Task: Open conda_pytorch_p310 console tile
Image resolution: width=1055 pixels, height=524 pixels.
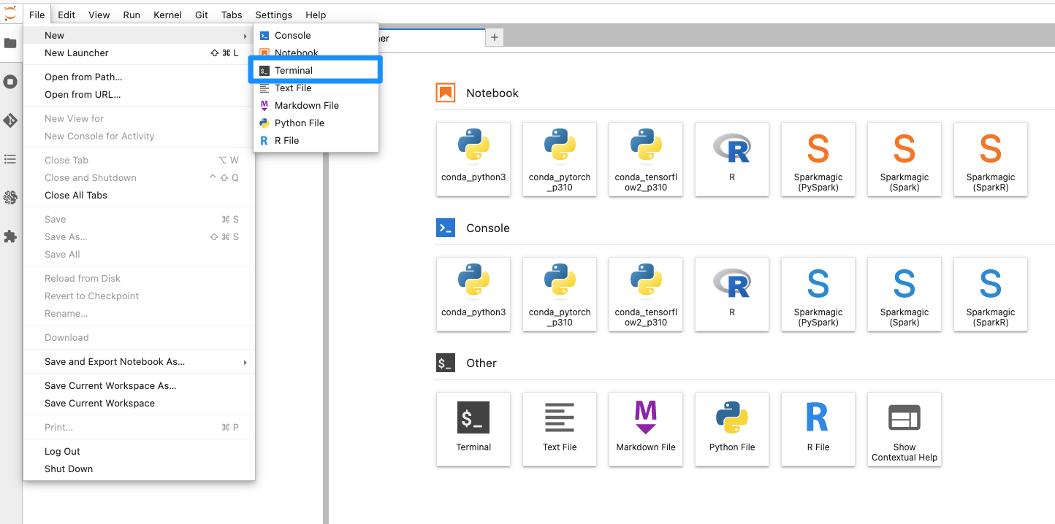Action: pos(560,294)
